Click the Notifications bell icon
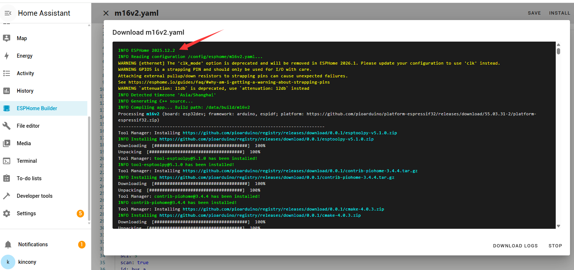The width and height of the screenshot is (574, 270). [8, 244]
